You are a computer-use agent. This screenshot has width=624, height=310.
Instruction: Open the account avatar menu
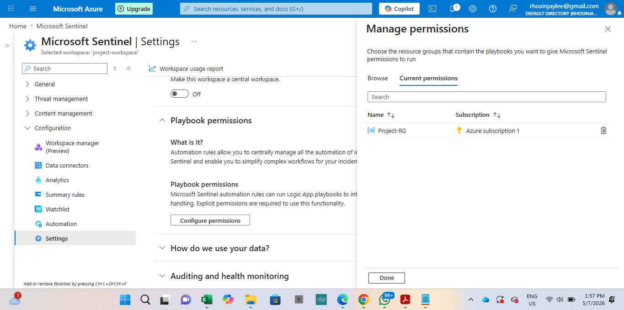(x=610, y=9)
